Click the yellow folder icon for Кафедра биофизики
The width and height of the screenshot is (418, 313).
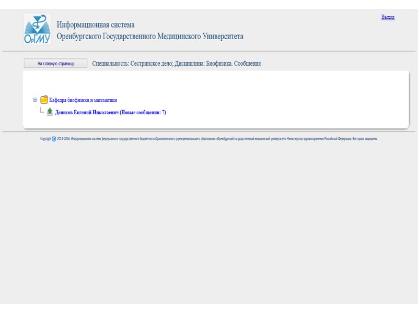[44, 100]
